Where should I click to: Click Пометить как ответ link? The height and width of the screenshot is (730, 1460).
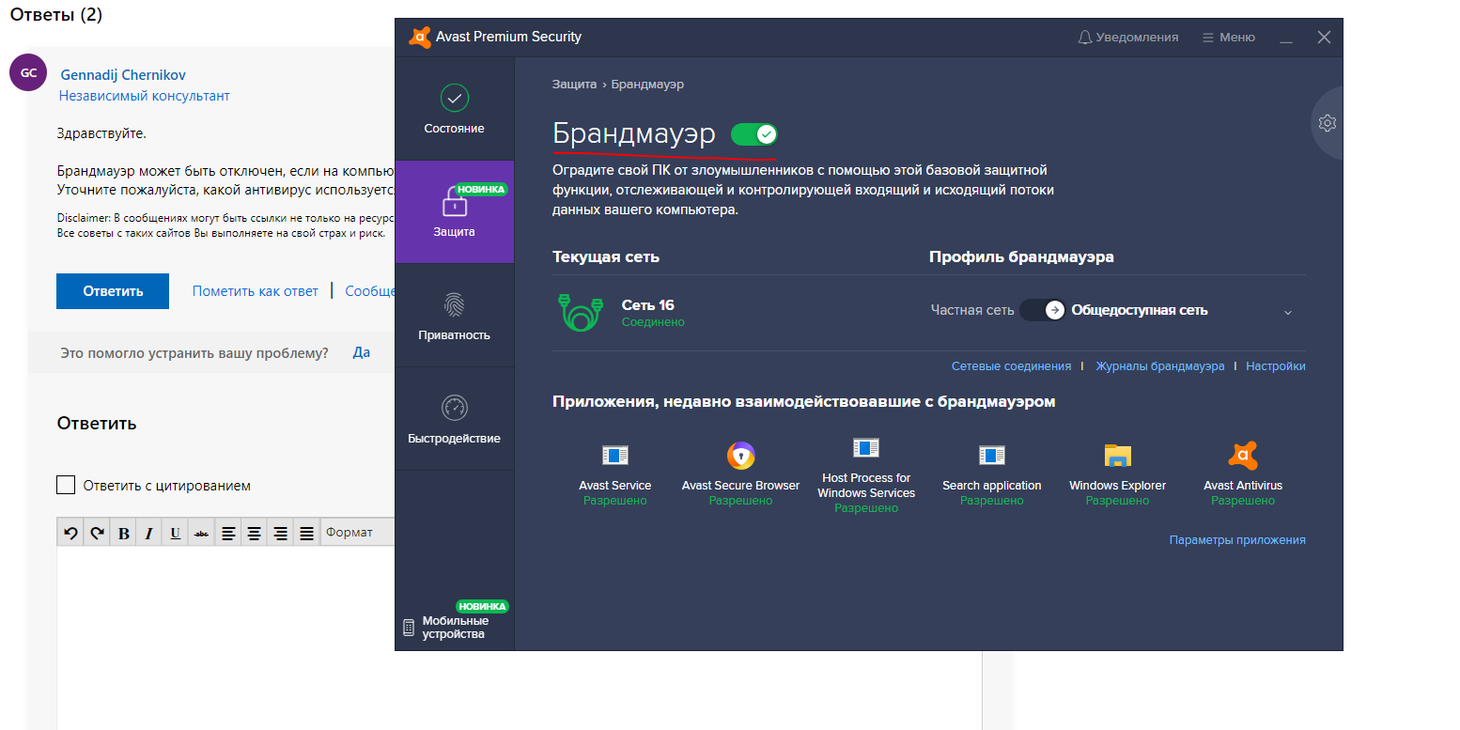[256, 291]
